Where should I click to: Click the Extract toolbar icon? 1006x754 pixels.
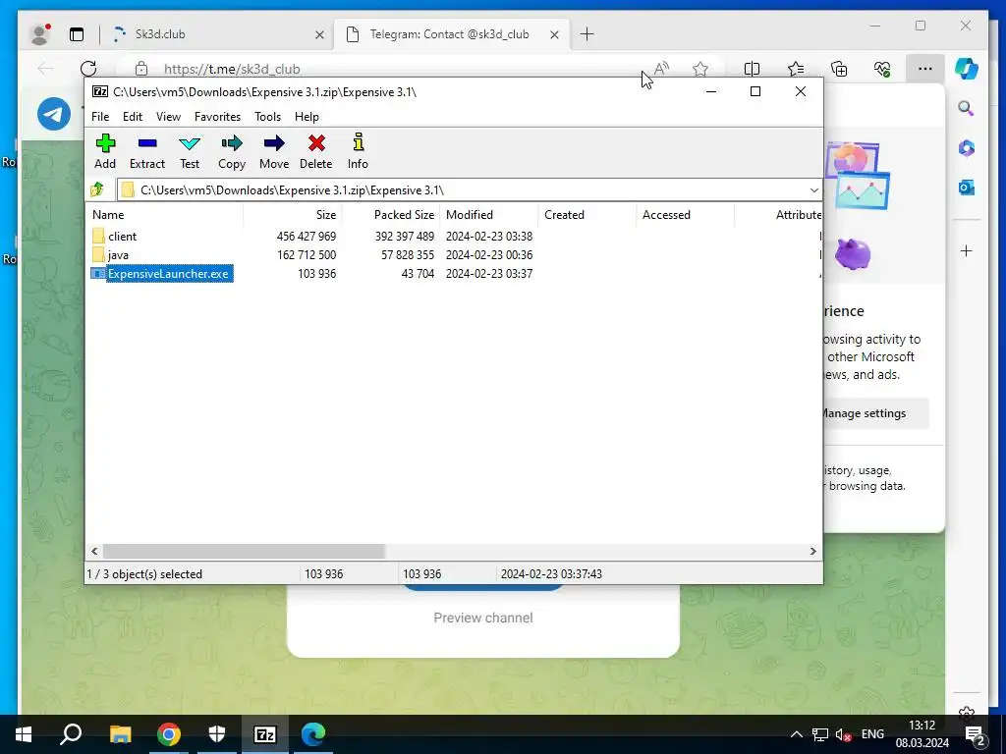click(147, 152)
